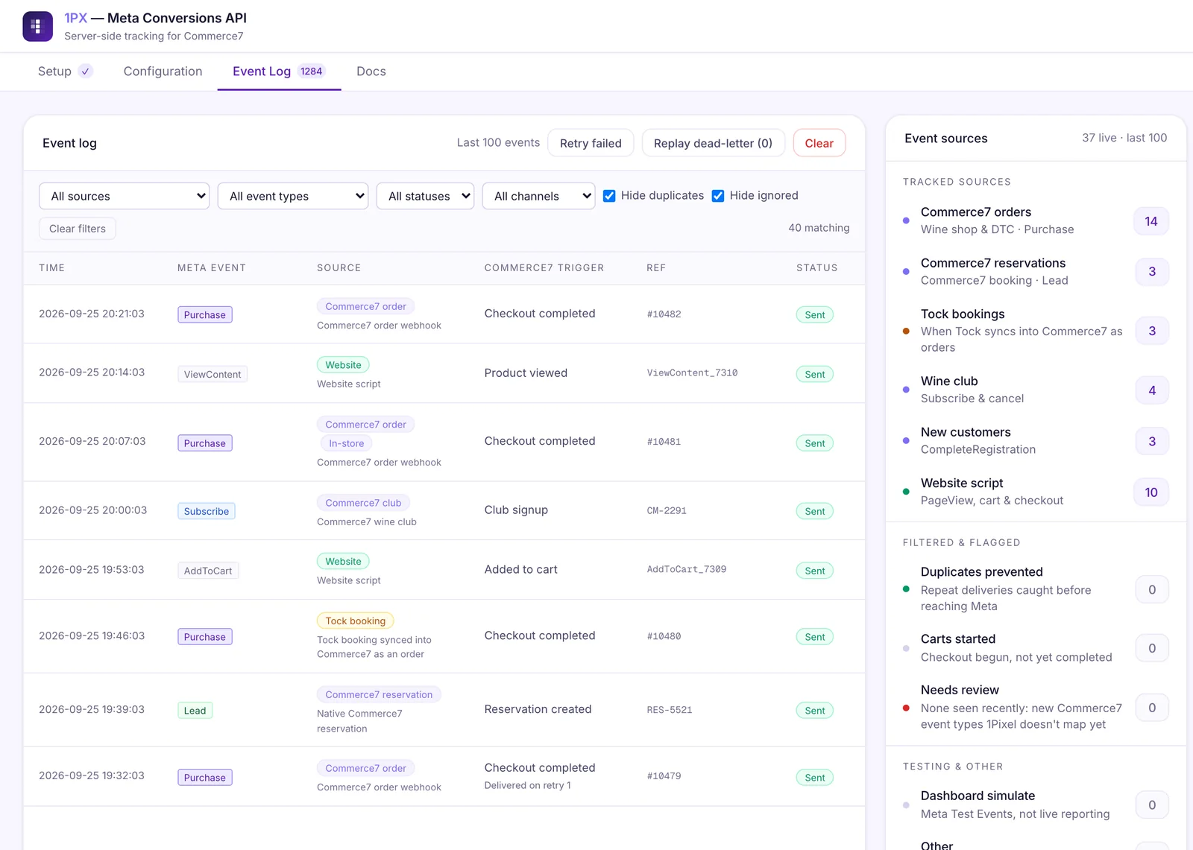Select the Wine club source
1193x850 pixels.
[x=1036, y=390]
